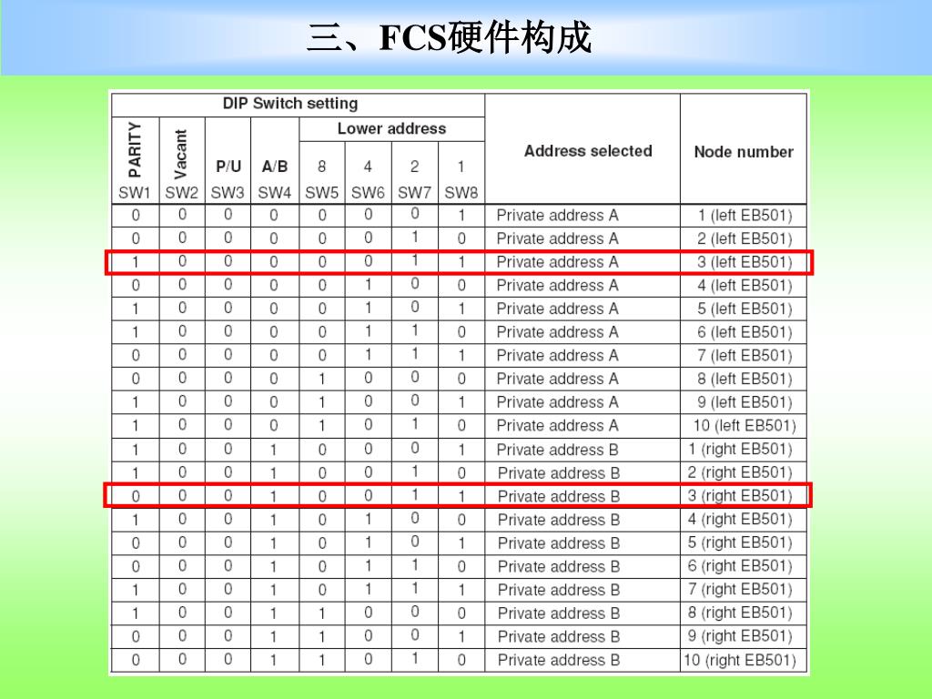Click the 'A/B' header label
932x699 pixels.
[275, 167]
